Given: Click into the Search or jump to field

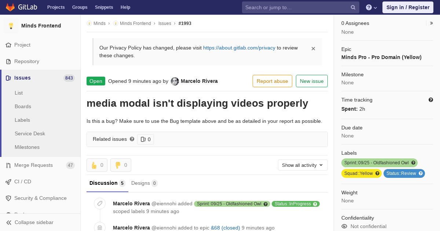Looking at the screenshot, I should (297, 7).
